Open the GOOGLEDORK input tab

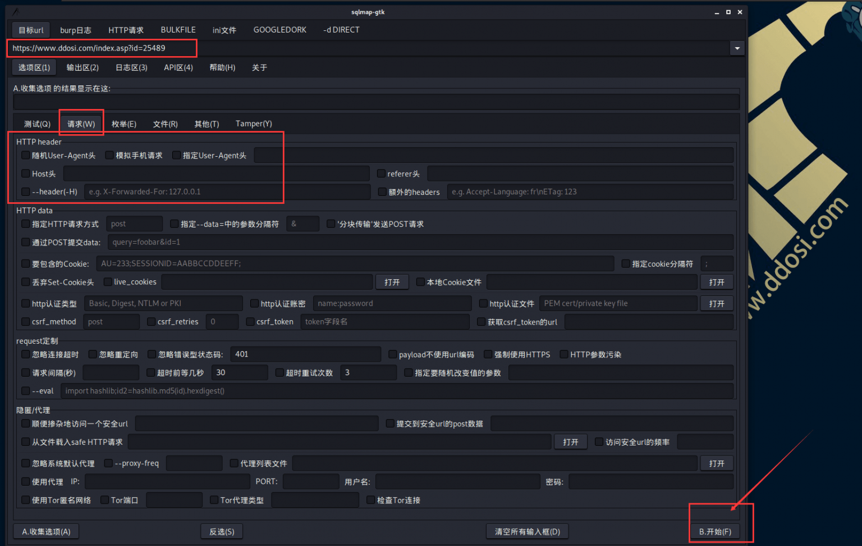tap(279, 30)
